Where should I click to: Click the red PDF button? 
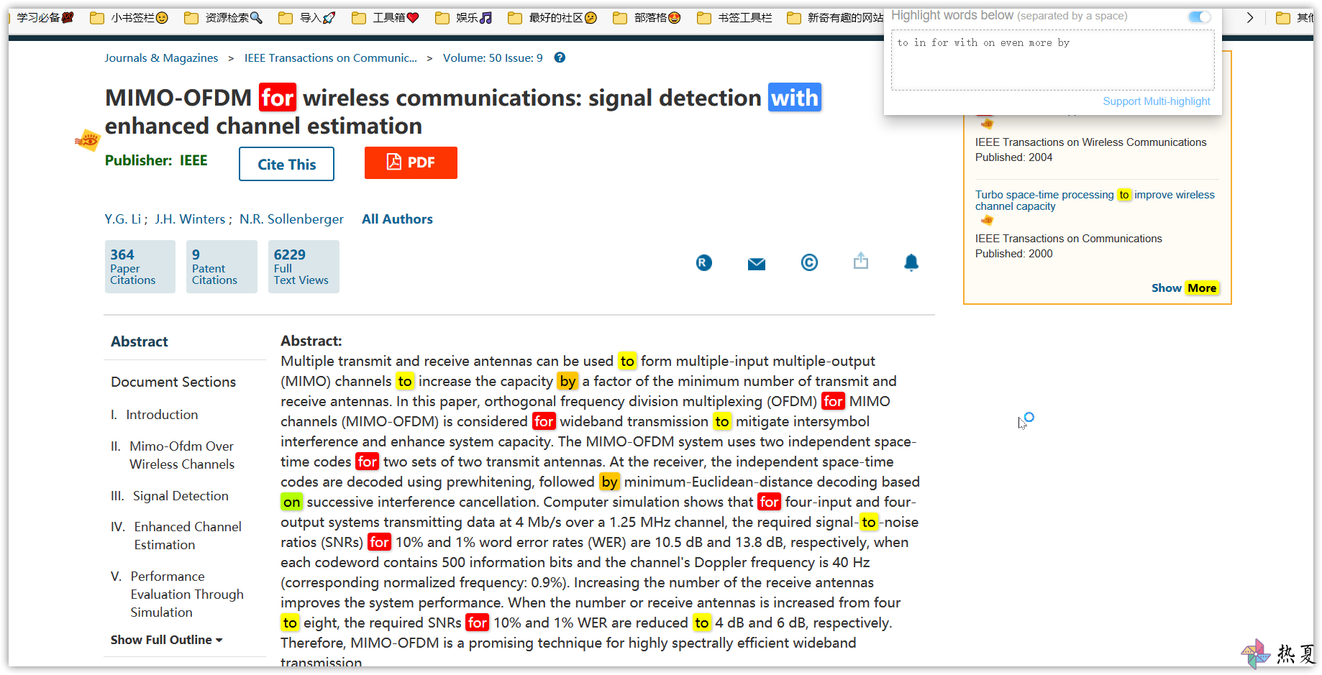click(x=411, y=162)
